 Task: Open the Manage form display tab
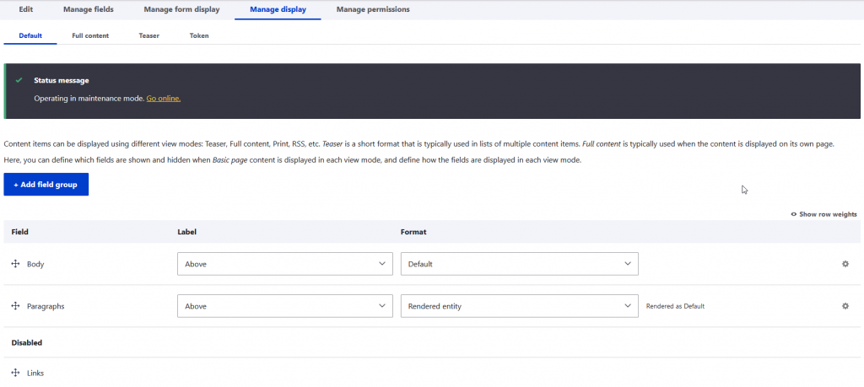point(181,9)
